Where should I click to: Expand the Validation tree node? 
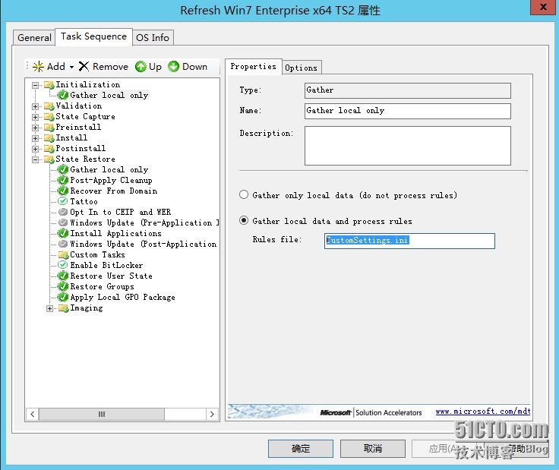coord(35,106)
